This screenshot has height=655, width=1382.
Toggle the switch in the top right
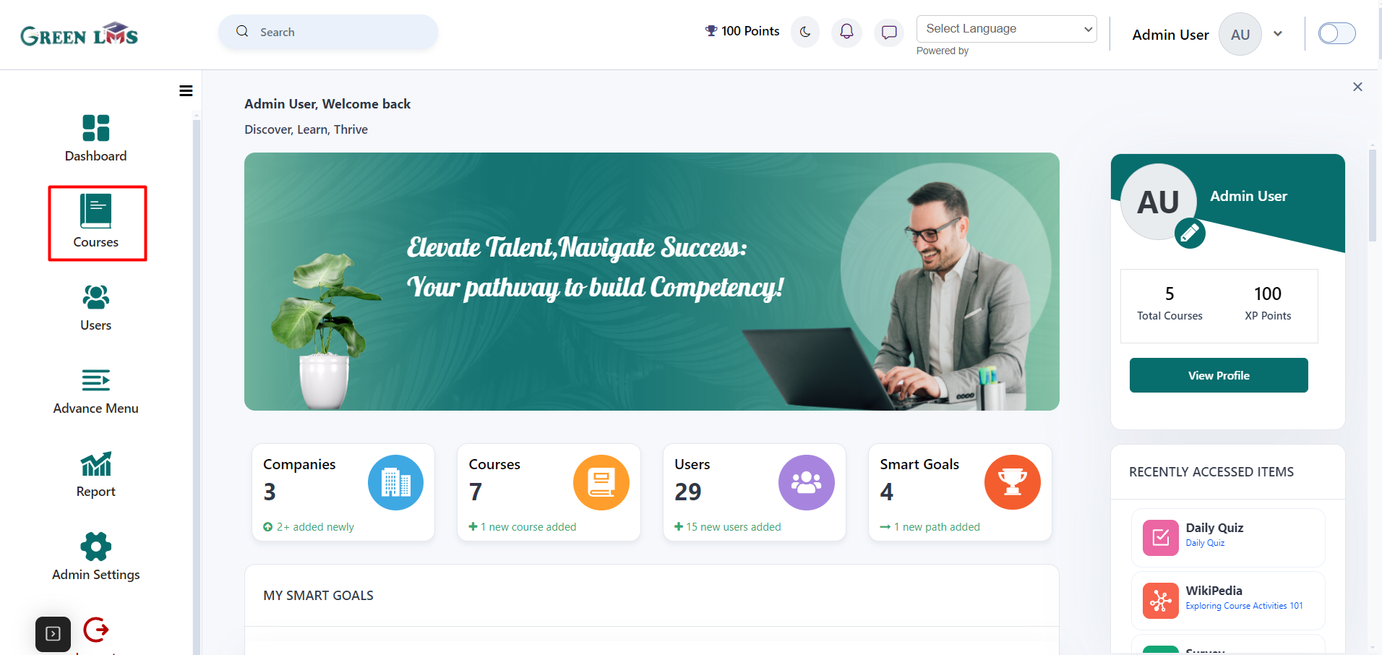pyautogui.click(x=1336, y=33)
